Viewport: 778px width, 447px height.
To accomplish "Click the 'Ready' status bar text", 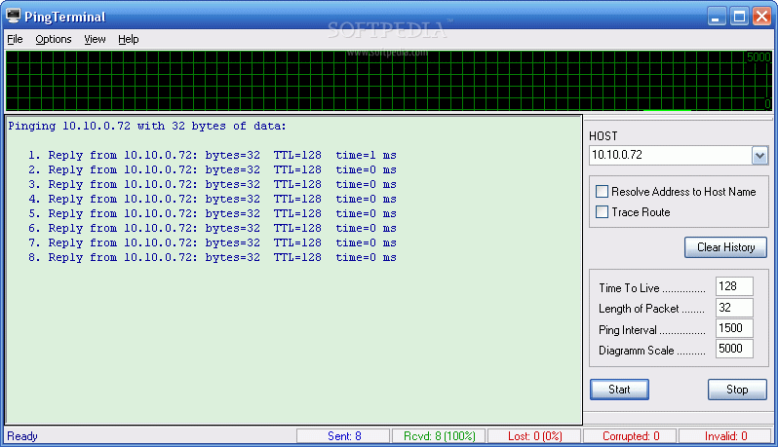I will coord(22,436).
